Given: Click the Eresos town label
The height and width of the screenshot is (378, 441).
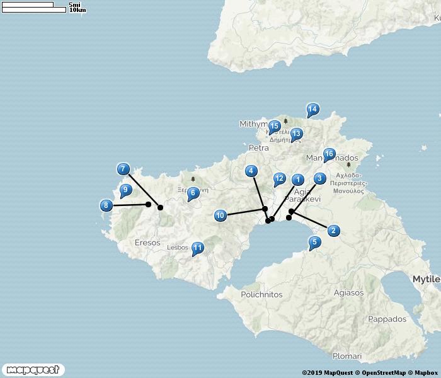Looking at the screenshot, I should (147, 243).
